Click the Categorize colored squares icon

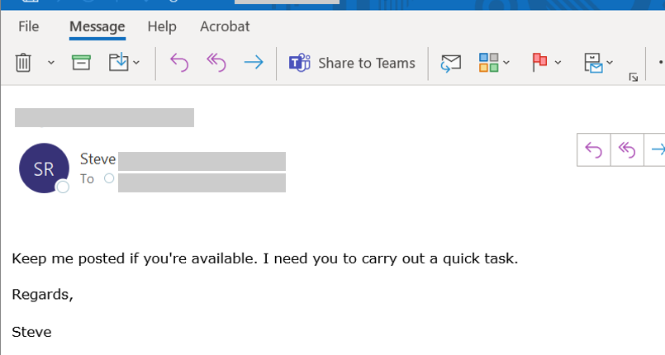(489, 63)
